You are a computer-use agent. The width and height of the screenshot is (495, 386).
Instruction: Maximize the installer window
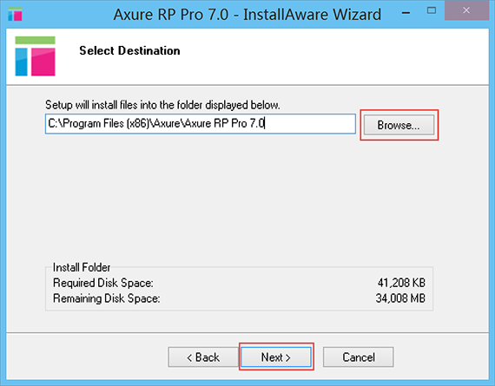coord(432,10)
